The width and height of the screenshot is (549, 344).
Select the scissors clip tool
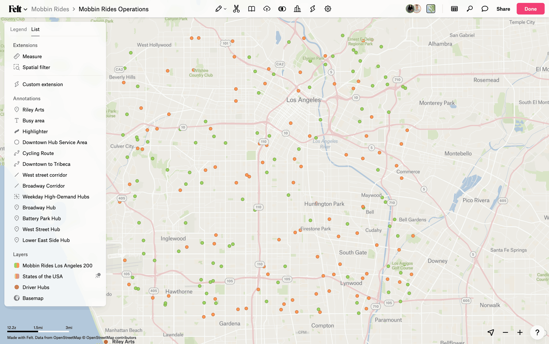tap(236, 9)
